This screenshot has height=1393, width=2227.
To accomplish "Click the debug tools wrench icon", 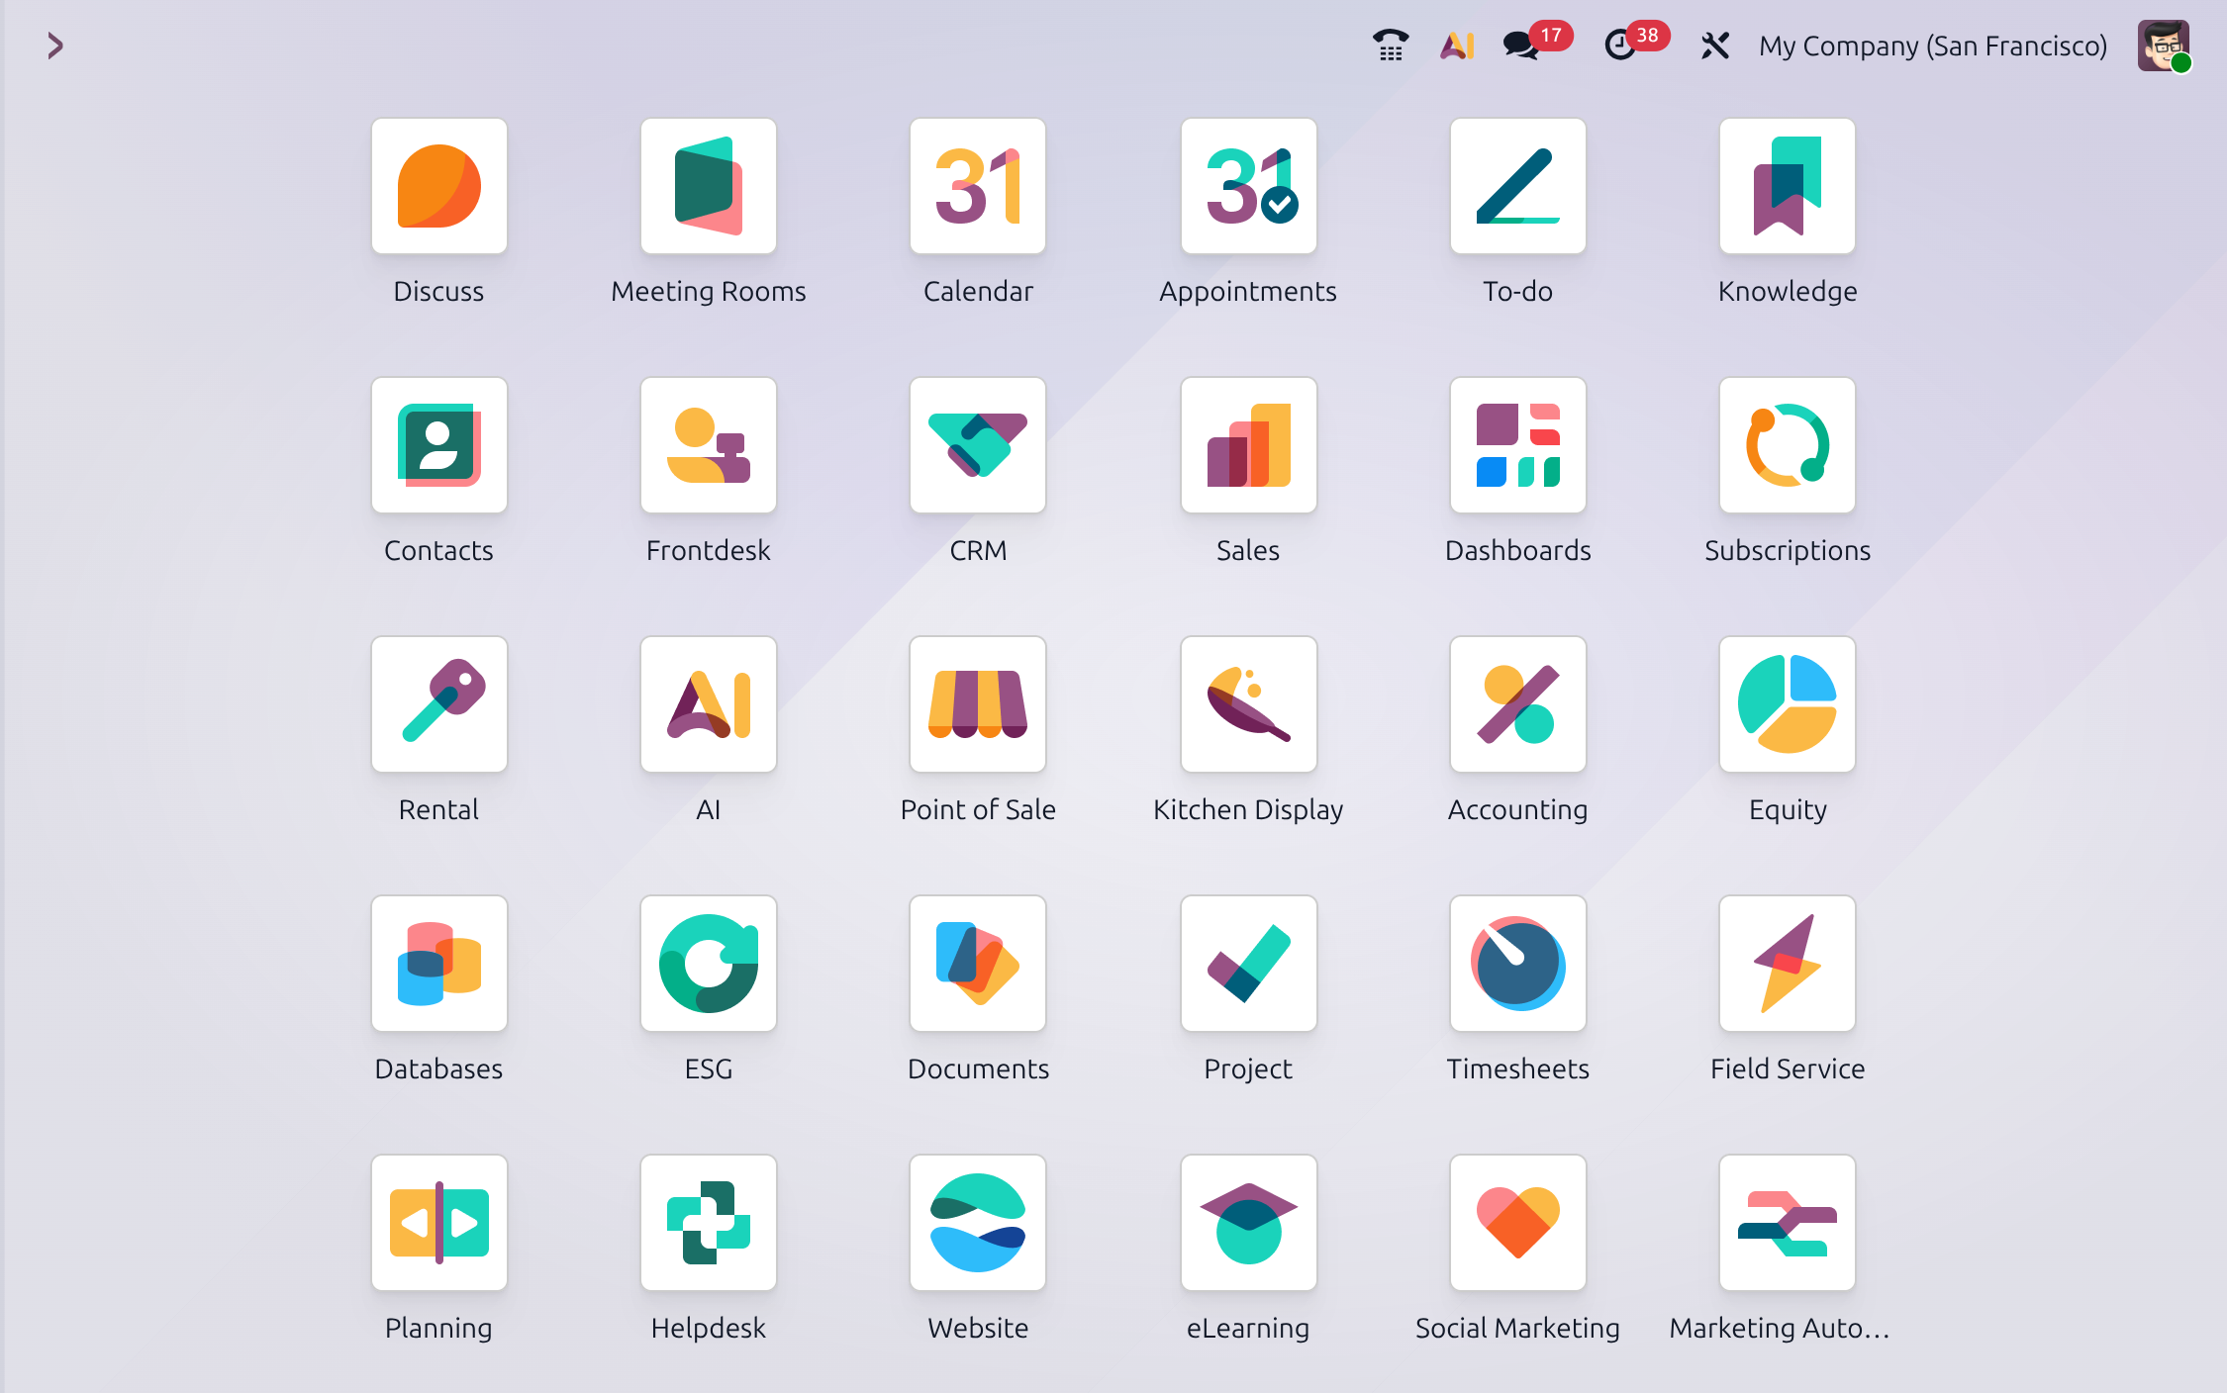I will [1714, 46].
